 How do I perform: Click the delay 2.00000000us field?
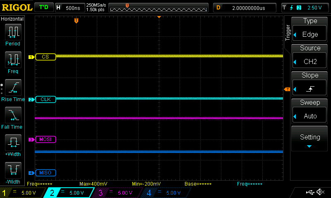[245, 8]
